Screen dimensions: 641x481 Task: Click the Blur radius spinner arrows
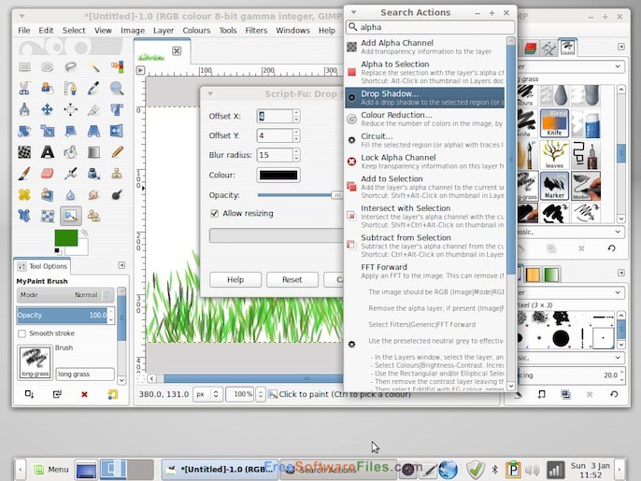point(296,155)
